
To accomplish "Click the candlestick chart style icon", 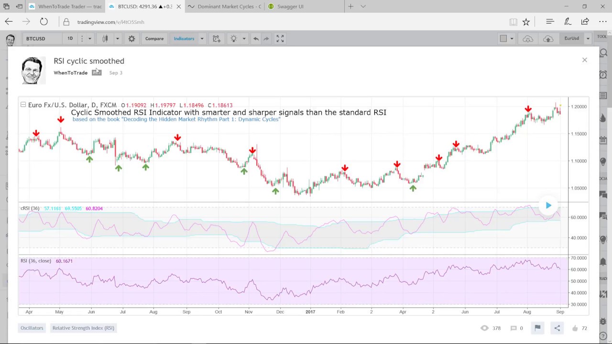I will pos(105,39).
